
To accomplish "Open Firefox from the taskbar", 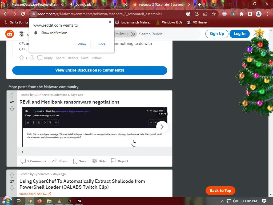I will click(39, 201).
